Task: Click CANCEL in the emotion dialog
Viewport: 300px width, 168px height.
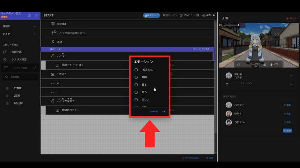Action: tap(154, 112)
